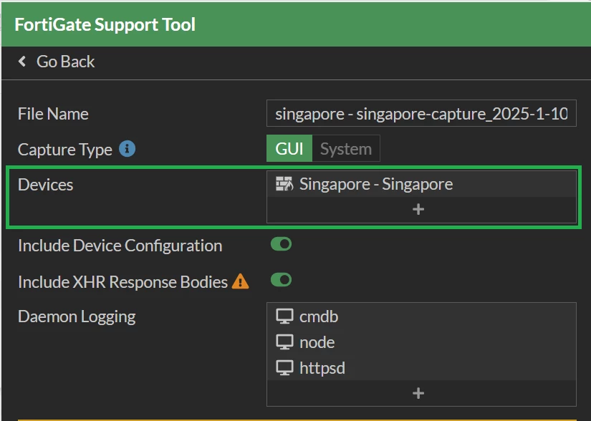Select the cmdb daemon entry
The image size is (591, 421).
421,316
